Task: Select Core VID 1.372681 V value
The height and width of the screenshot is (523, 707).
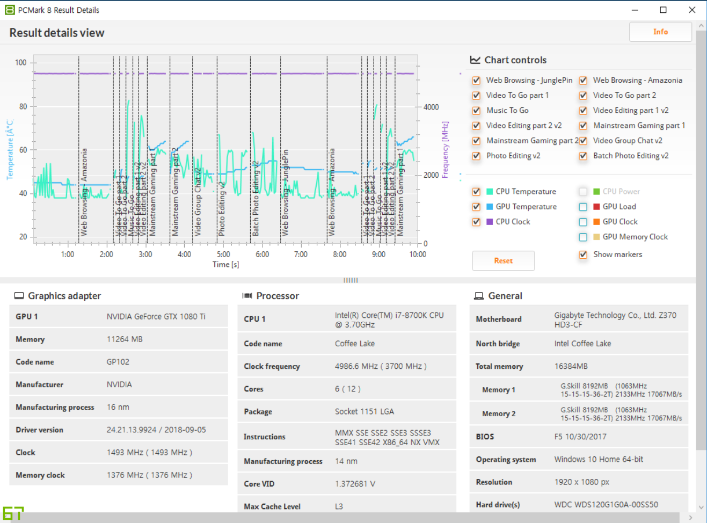Action: click(x=355, y=484)
